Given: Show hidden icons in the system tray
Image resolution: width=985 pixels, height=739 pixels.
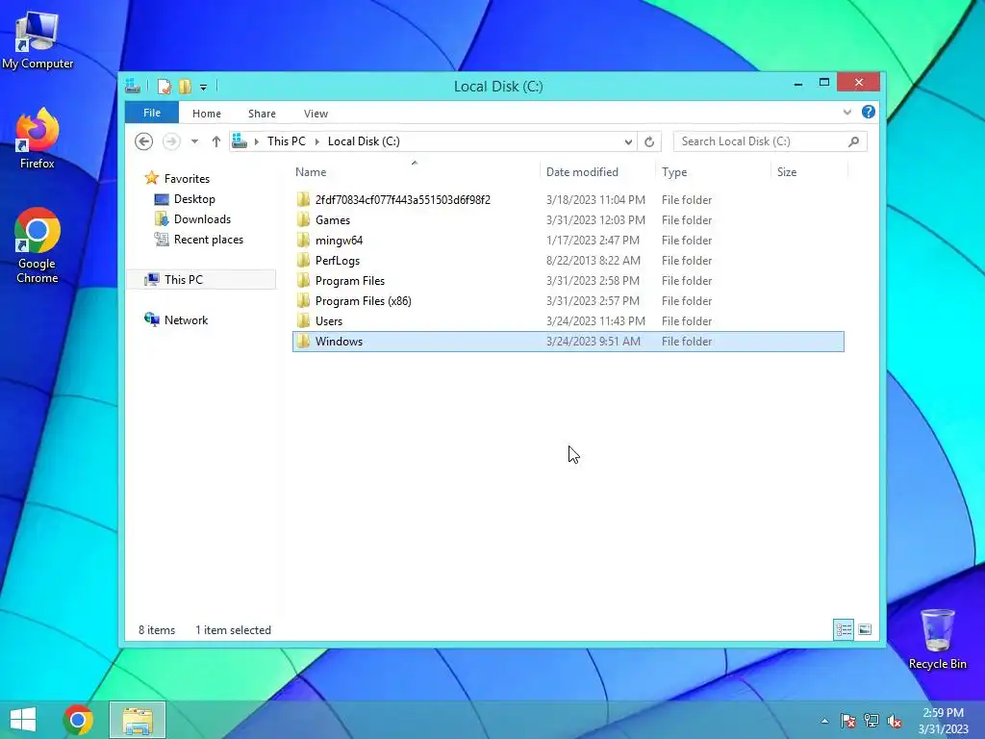Looking at the screenshot, I should coord(824,721).
